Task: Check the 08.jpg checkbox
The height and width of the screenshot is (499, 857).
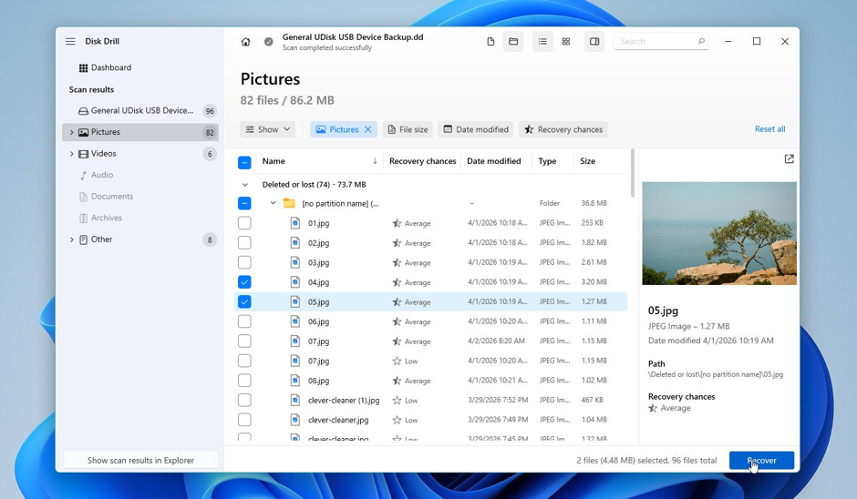Action: (244, 380)
